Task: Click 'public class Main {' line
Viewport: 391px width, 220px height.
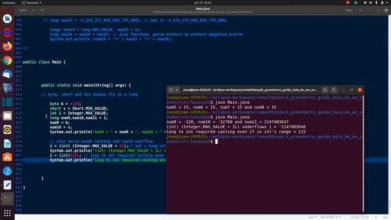Action: 45,62
